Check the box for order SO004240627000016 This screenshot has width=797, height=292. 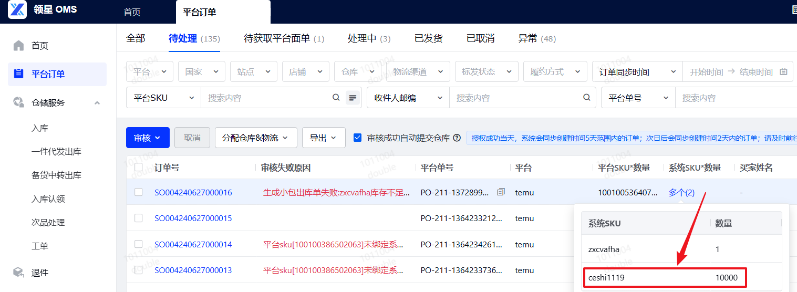click(139, 192)
